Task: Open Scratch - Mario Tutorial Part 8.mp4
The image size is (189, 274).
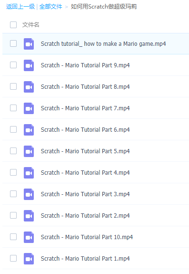Action: pos(85,87)
